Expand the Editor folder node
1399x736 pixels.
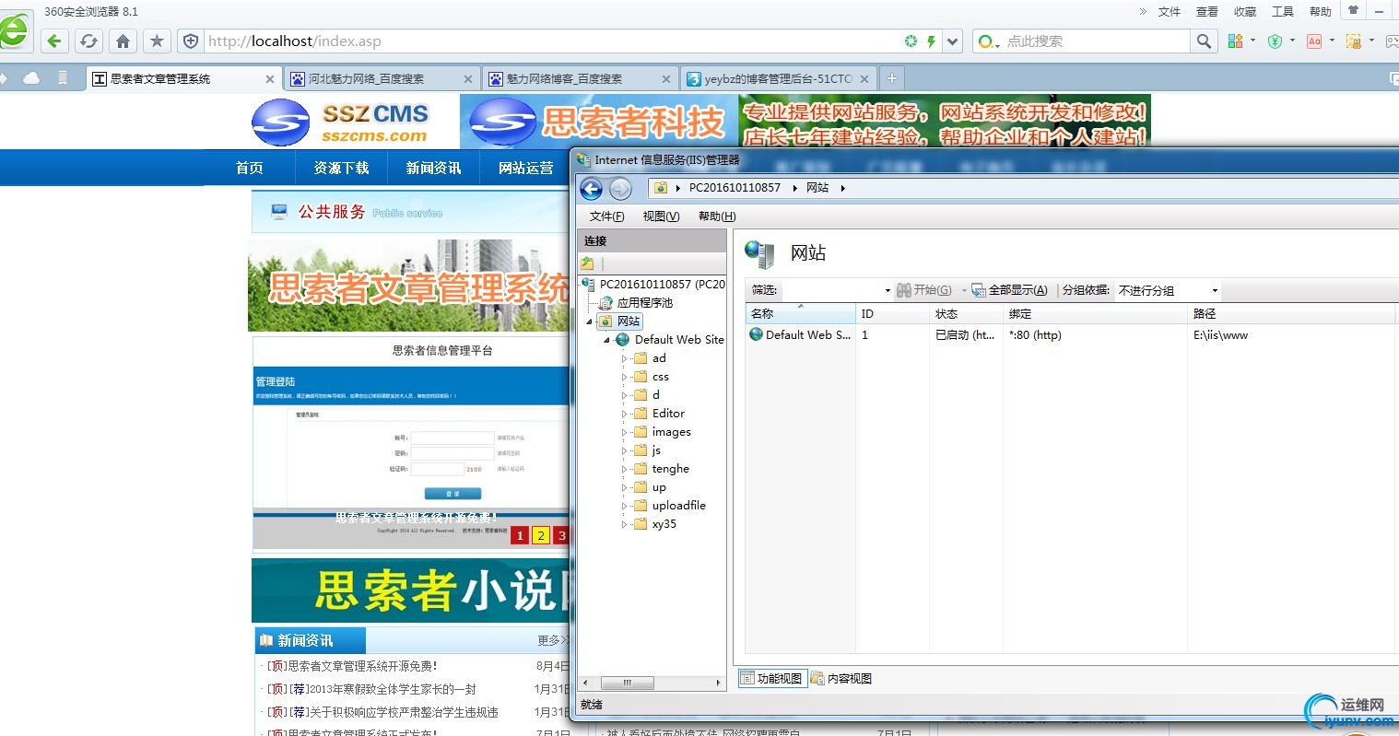tap(624, 414)
